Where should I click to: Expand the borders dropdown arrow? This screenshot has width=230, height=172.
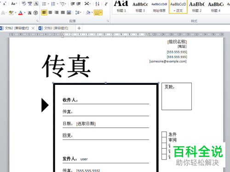coord(101,12)
